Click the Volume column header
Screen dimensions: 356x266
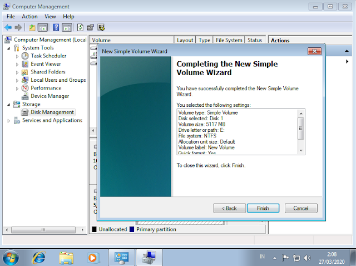132,40
